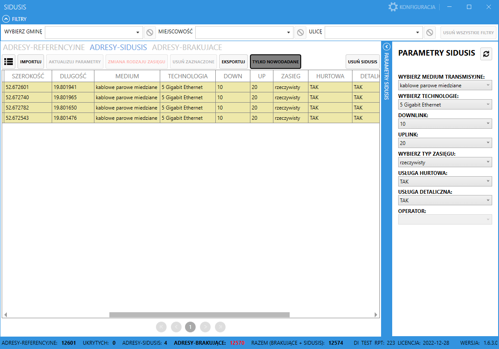Click the Eksportuj button
This screenshot has height=349, width=499.
pyautogui.click(x=233, y=62)
